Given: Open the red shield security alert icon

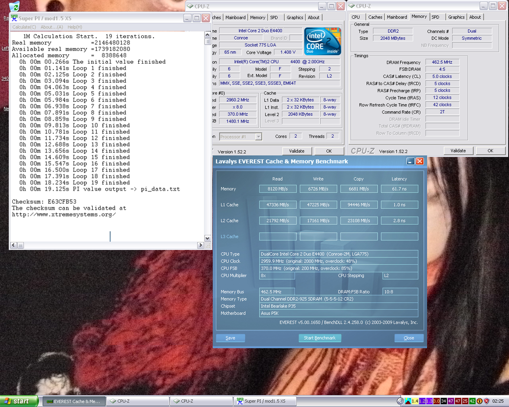Looking at the screenshot, I should click(x=486, y=401).
